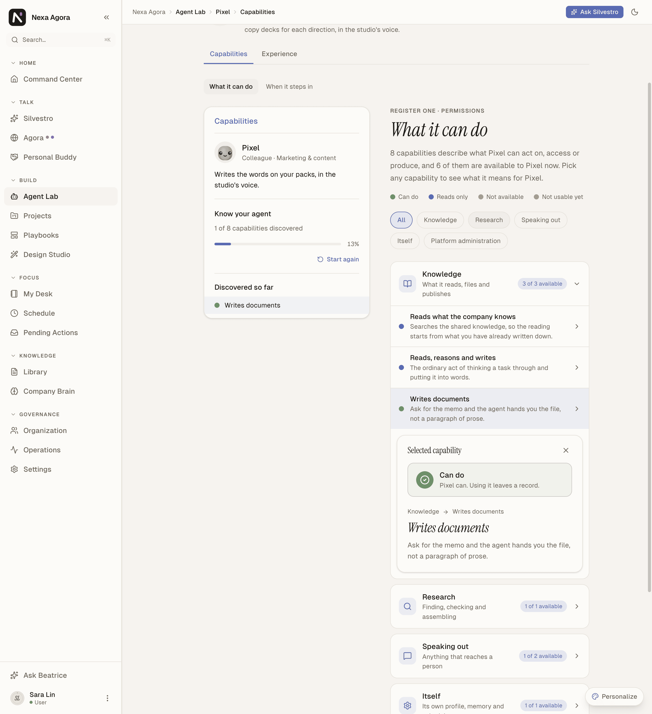Click Writes documents under Discovered so far
The image size is (652, 714).
point(287,305)
